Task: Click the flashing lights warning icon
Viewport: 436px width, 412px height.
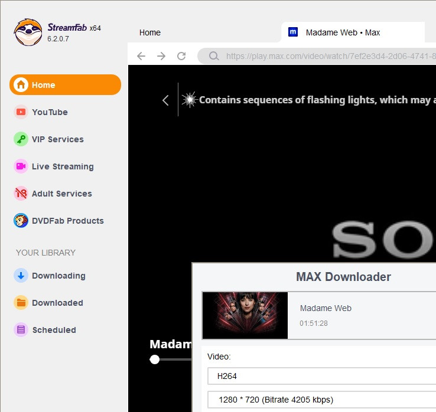Action: coord(190,99)
